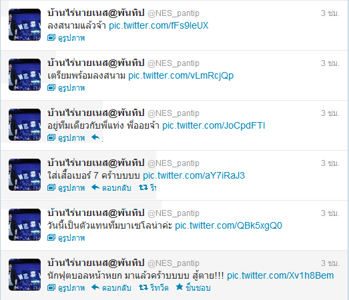Screen dimensions: 349x300
Task: Click the view-photo icon on the first tweet
Action: (x=51, y=37)
